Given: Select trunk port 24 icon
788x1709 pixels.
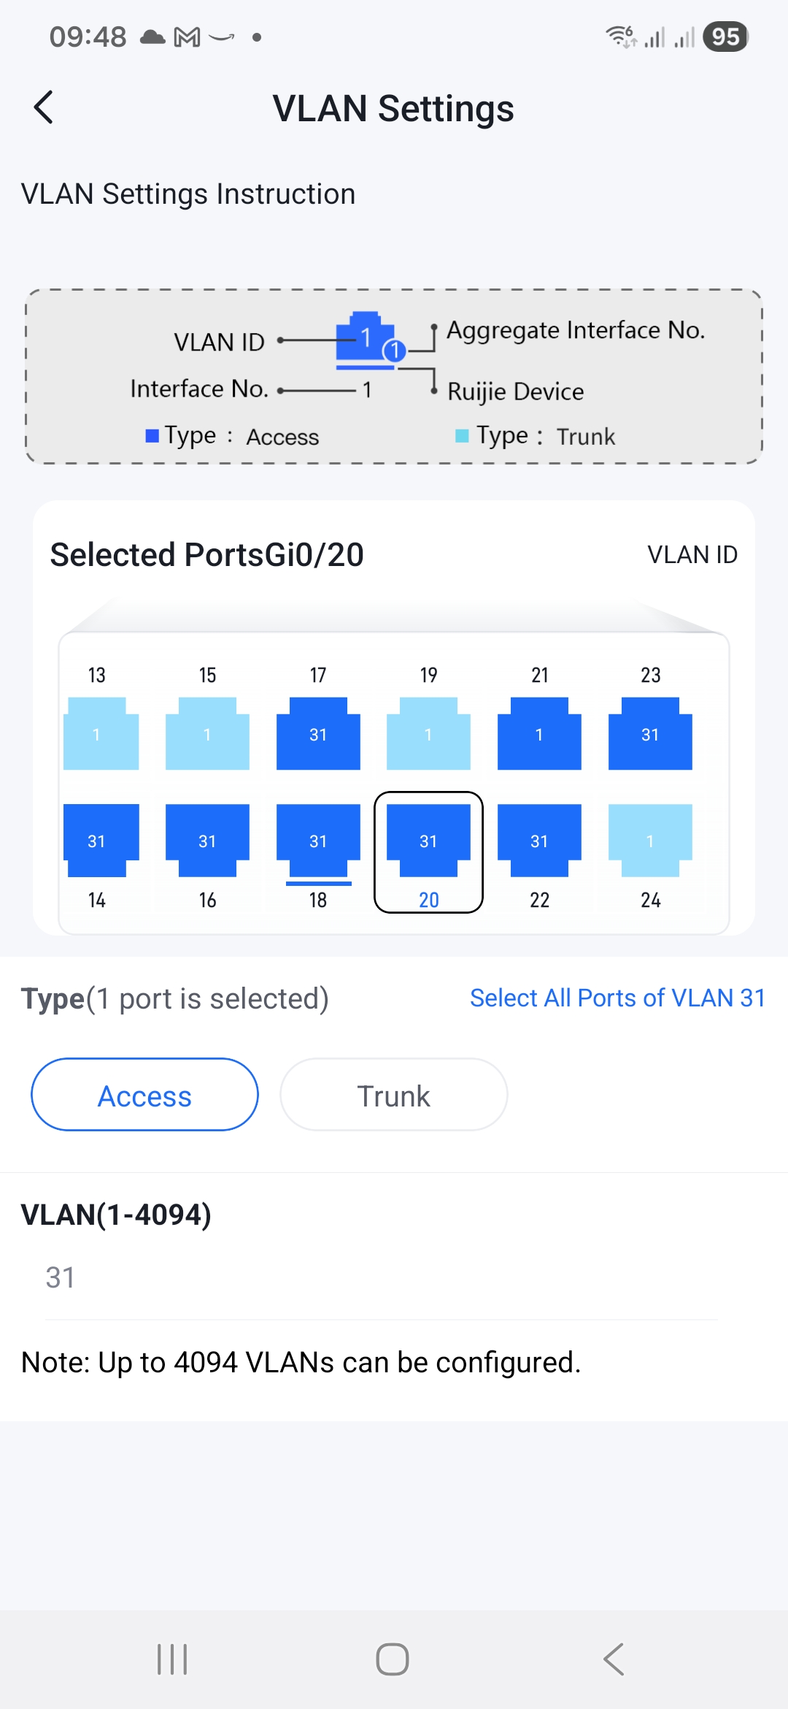Looking at the screenshot, I should pos(650,841).
